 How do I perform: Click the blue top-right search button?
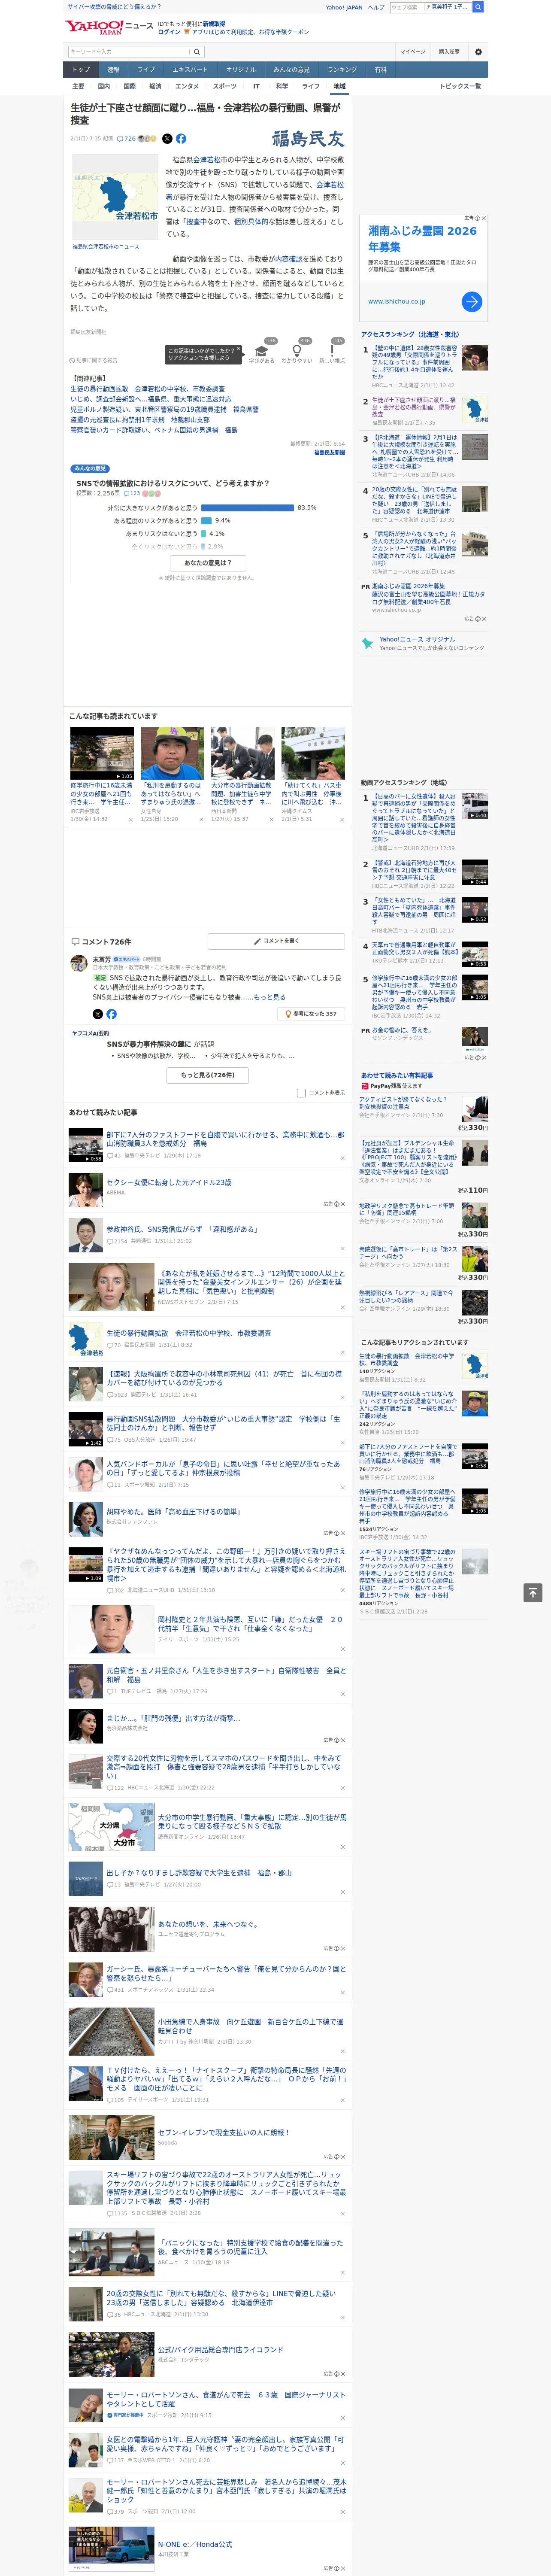click(478, 7)
